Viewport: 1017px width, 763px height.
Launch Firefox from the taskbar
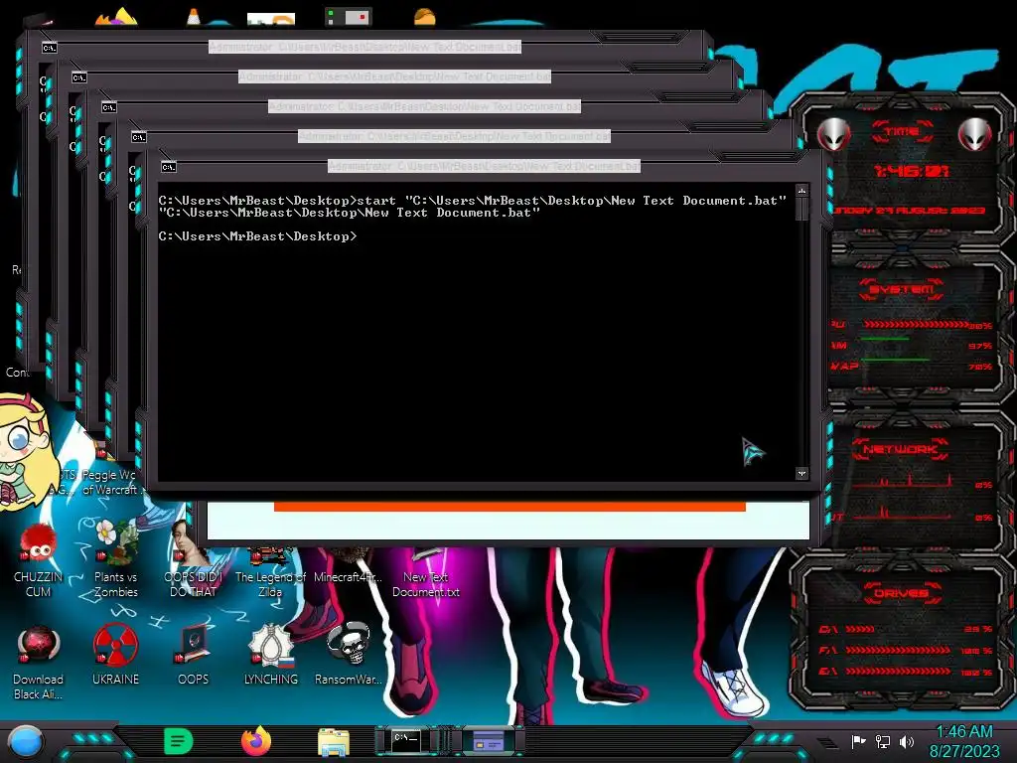coord(256,741)
